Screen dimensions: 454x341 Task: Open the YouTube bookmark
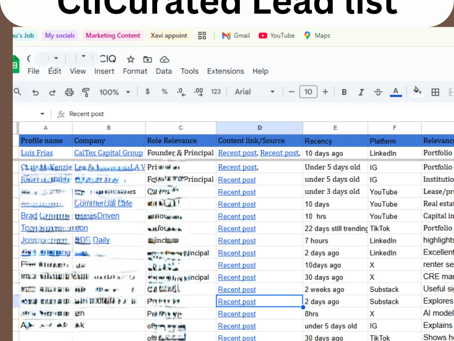[276, 35]
